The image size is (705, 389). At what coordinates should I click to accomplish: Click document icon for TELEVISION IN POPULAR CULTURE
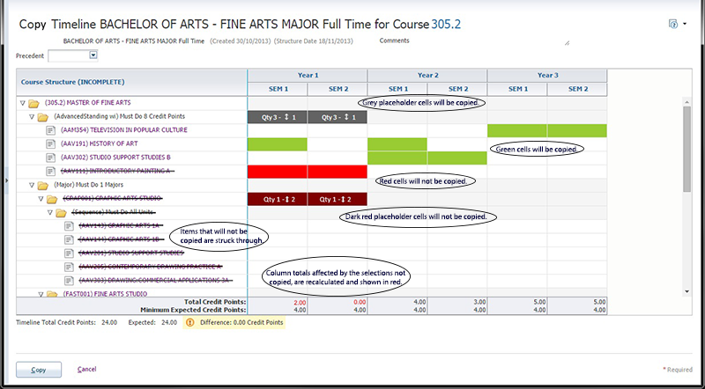[51, 130]
